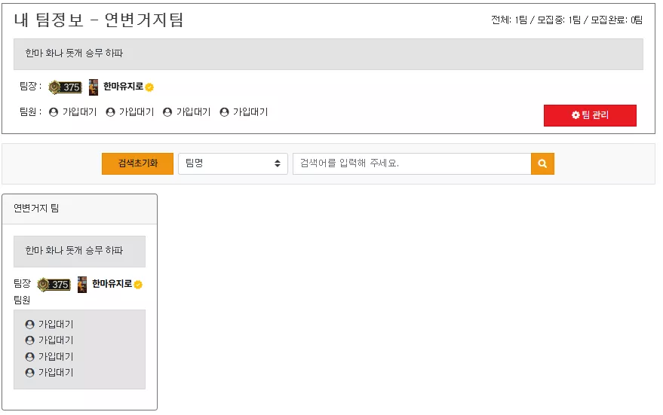Image resolution: width=663 pixels, height=415 pixels.
Task: Focus the 검색어를 입력해 주세요 search field
Action: (412, 163)
